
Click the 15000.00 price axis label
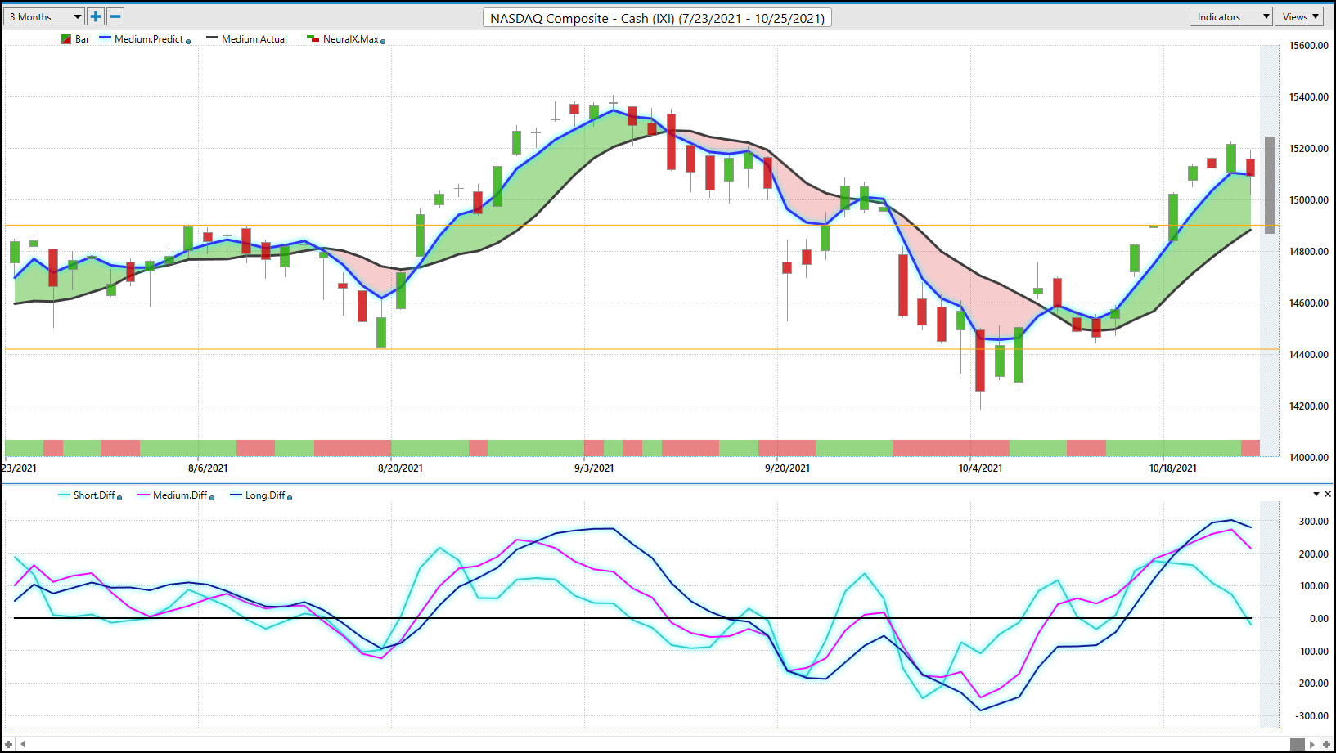click(x=1309, y=200)
